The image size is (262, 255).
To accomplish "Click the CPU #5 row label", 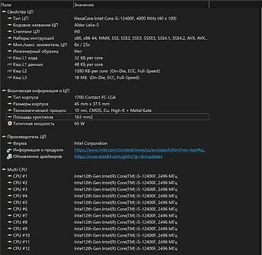I will click(21, 203).
